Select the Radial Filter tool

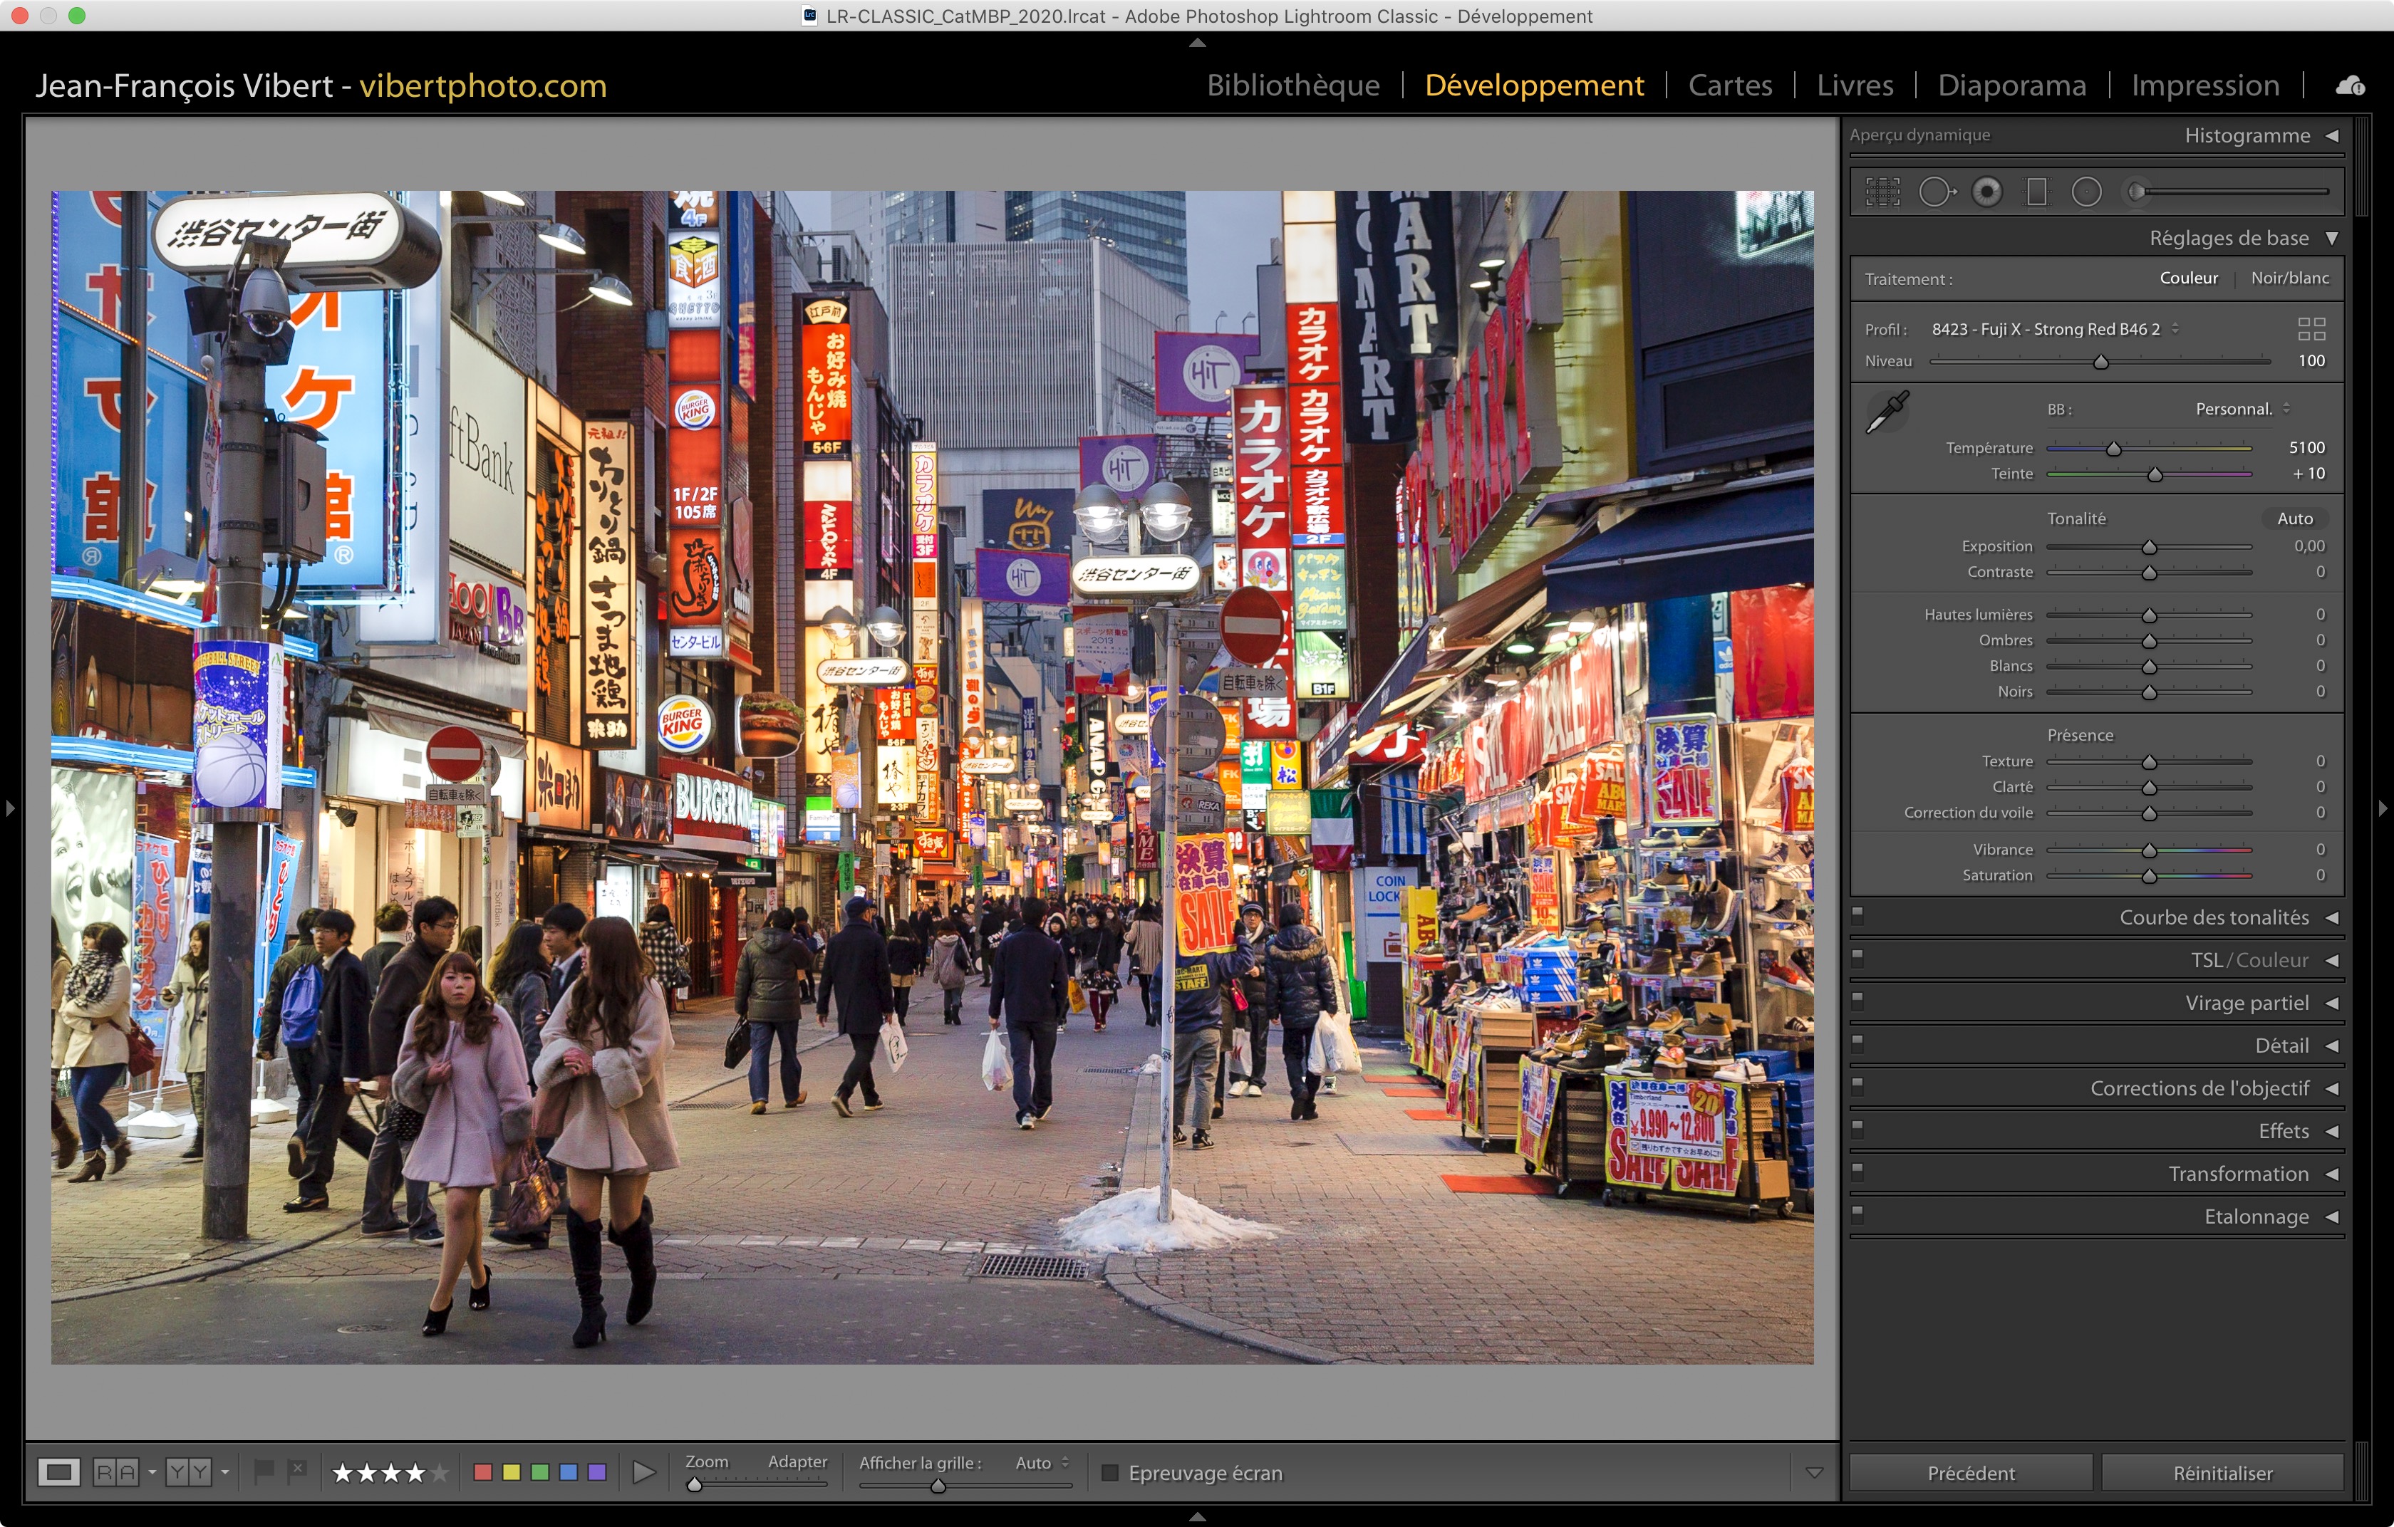pyautogui.click(x=2085, y=192)
